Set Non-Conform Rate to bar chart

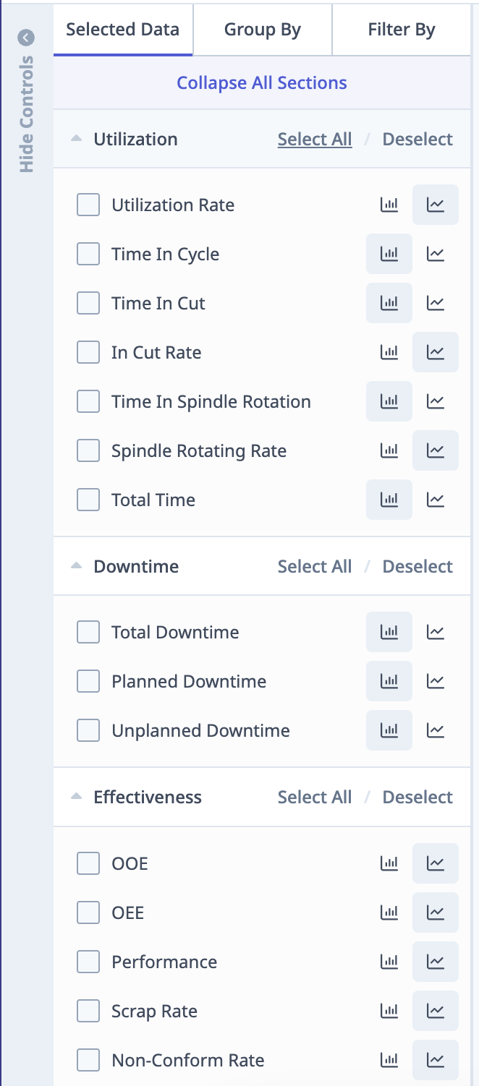point(389,1060)
